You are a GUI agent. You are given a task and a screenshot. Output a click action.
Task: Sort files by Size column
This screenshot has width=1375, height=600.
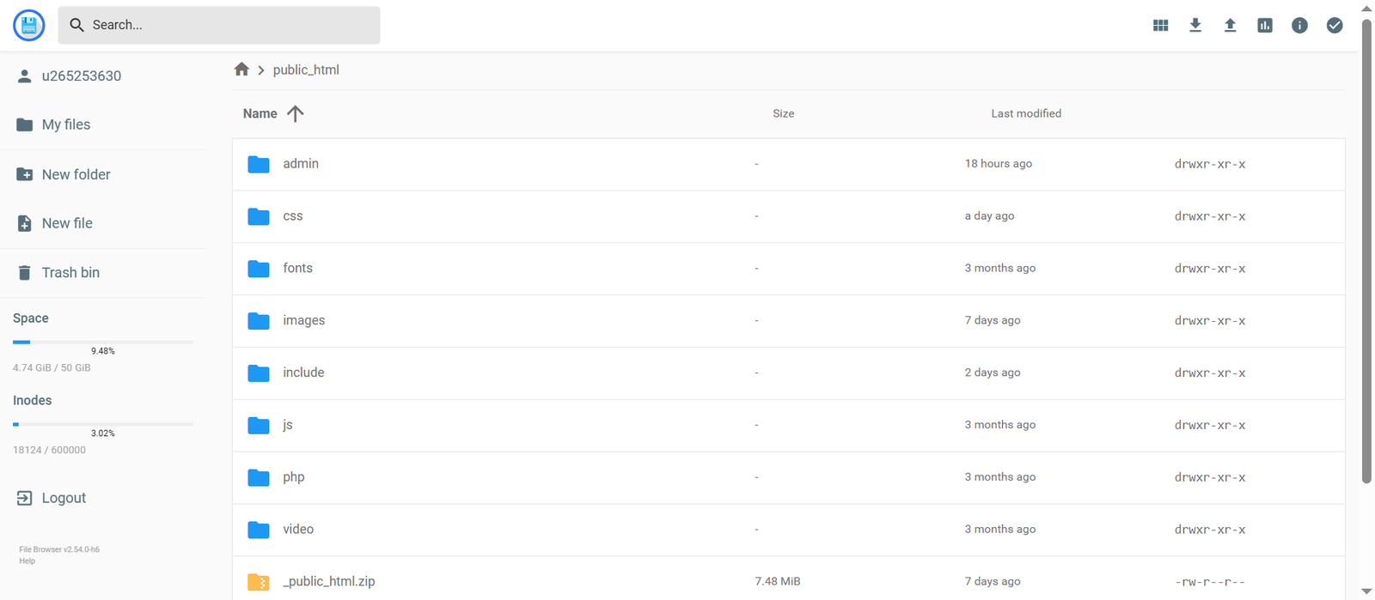click(783, 113)
